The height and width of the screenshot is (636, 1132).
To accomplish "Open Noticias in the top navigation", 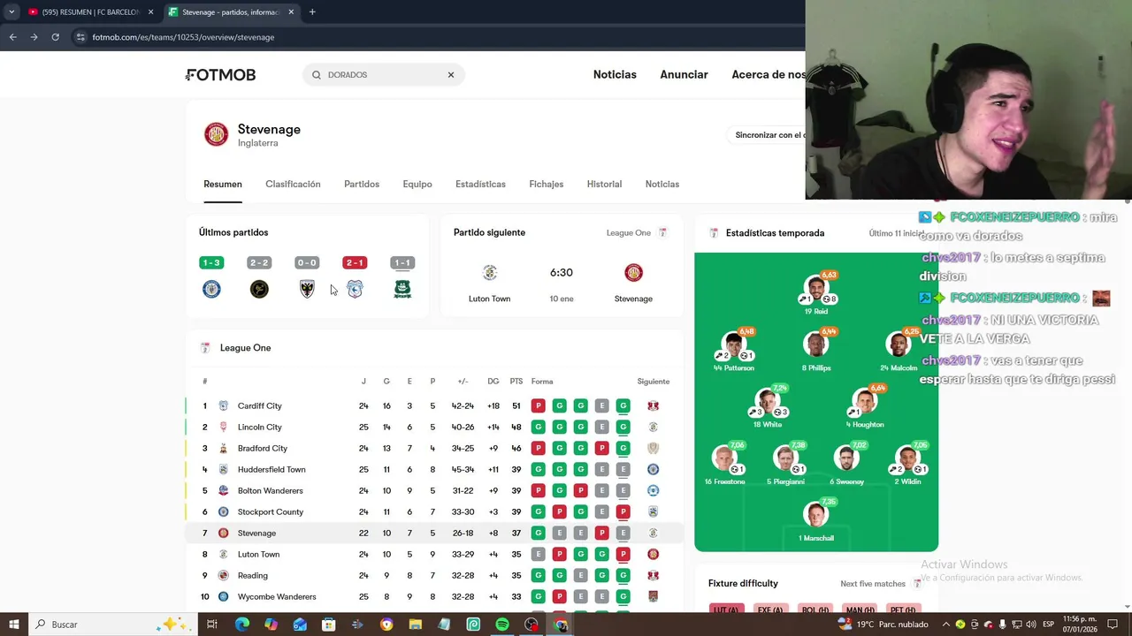I will (x=615, y=75).
